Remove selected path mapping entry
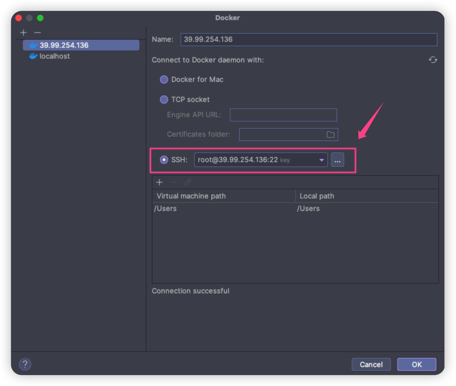The image size is (456, 386). tap(173, 182)
